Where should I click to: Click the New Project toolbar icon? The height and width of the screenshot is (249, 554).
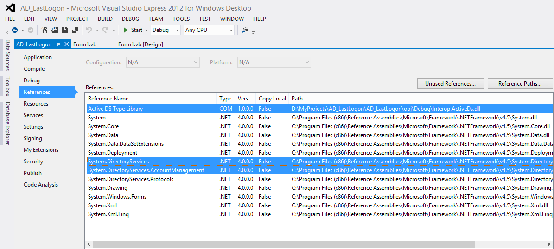44,31
